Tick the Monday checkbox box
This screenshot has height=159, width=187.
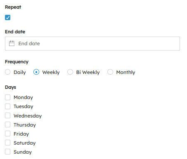click(x=7, y=97)
